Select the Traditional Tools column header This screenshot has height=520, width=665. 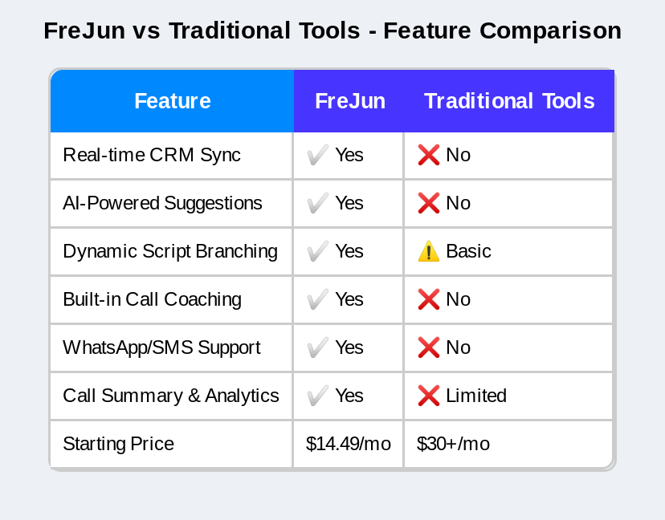point(509,101)
